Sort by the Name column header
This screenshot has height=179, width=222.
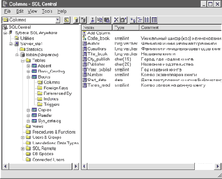point(97,28)
